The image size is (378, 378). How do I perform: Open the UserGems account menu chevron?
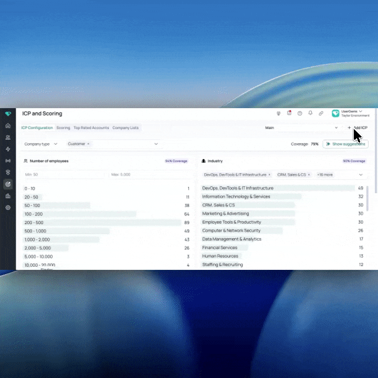pyautogui.click(x=361, y=111)
